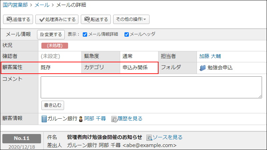This screenshot has width=267, height=150.
Task: Click the (未設定) confirmer value
Action: pos(50,56)
